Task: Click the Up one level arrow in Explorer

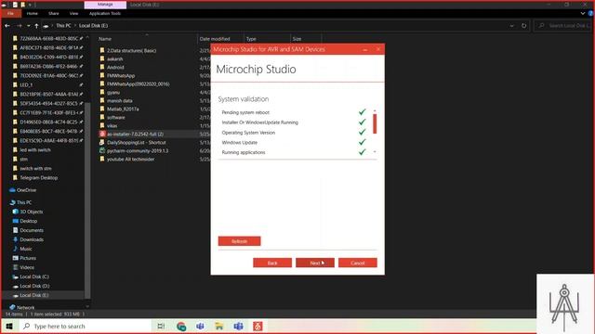Action: pos(36,26)
